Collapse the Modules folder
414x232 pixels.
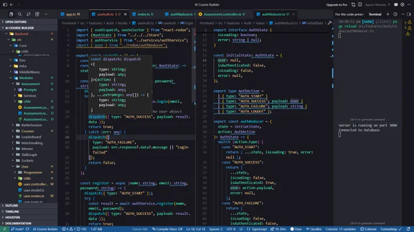29,78
